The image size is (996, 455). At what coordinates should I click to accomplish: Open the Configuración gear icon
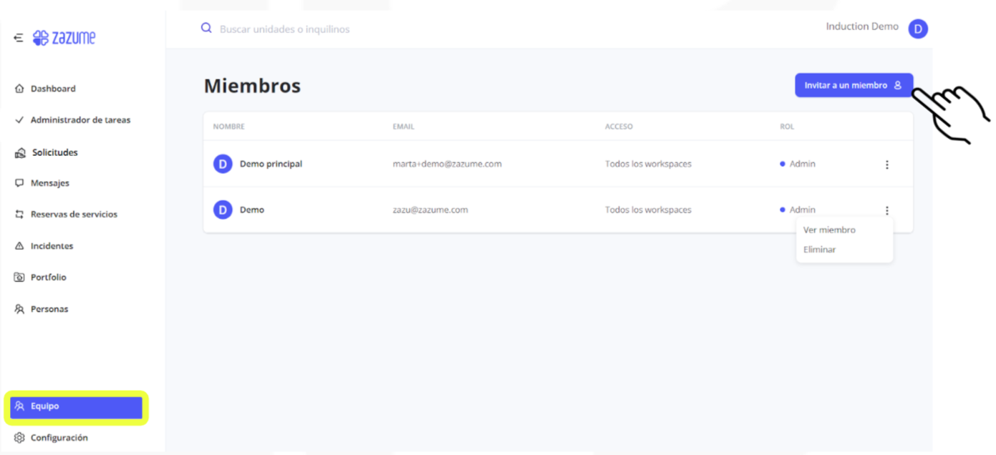(x=19, y=438)
